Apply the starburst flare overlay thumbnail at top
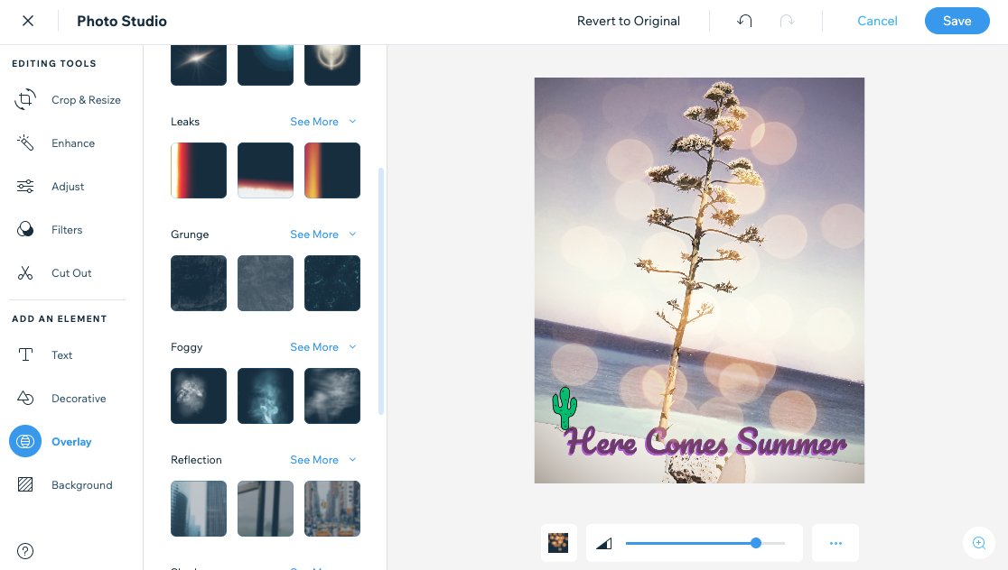 point(199,65)
